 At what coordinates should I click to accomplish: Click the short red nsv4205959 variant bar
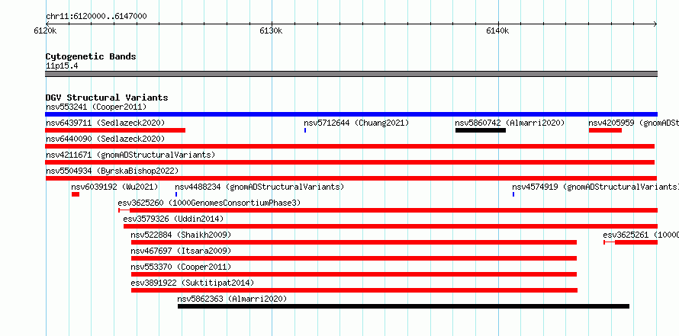tap(605, 130)
